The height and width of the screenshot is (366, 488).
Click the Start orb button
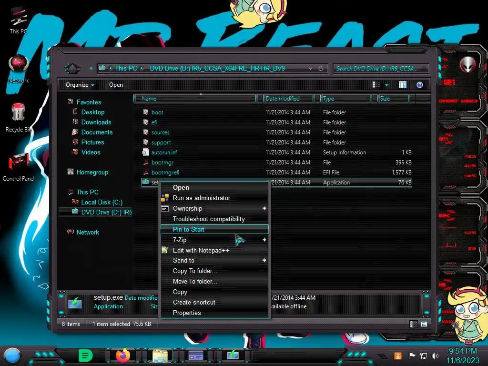click(12, 356)
